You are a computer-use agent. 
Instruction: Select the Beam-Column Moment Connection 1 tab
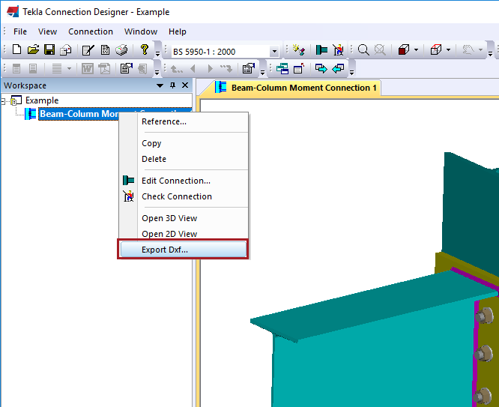(x=296, y=88)
